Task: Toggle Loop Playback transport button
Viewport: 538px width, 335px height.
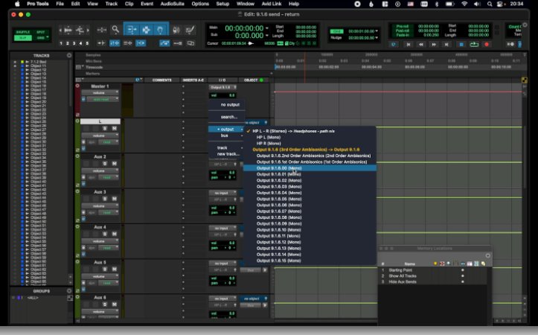Action: coord(474,44)
